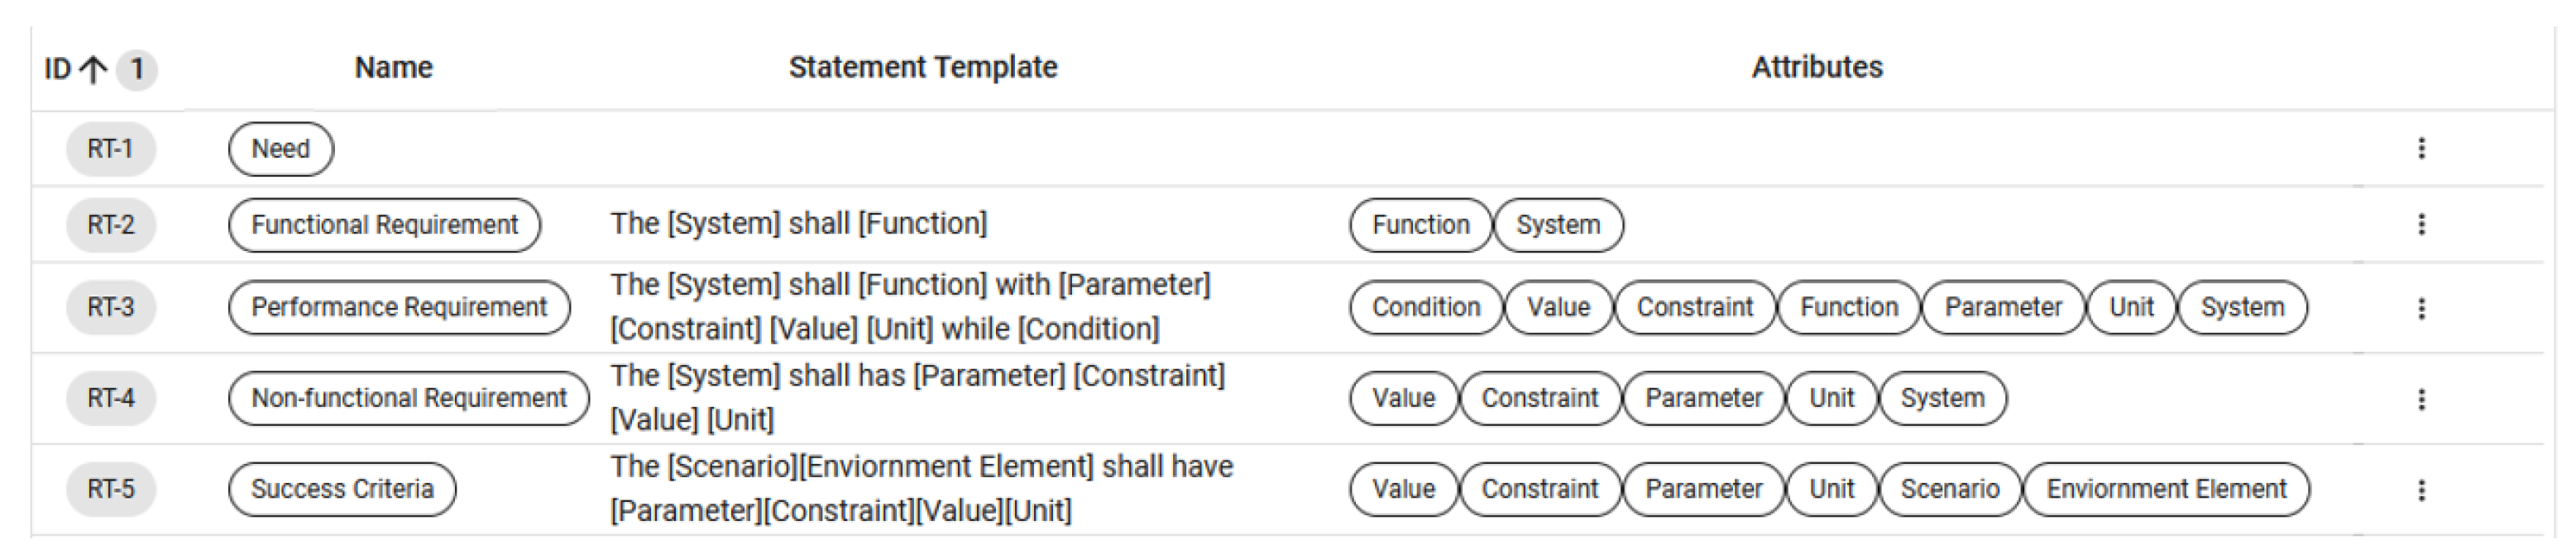The height and width of the screenshot is (554, 2576).
Task: Click the Statement Template column header
Action: coord(923,67)
